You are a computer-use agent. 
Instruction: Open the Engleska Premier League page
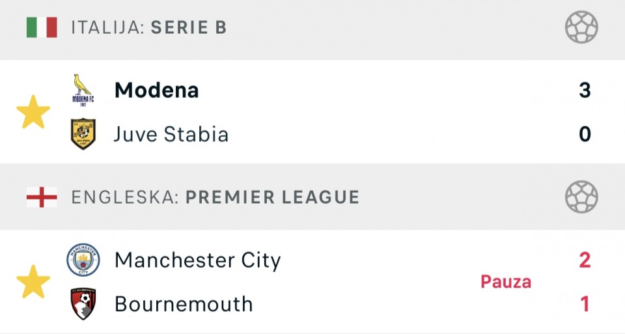coord(215,197)
